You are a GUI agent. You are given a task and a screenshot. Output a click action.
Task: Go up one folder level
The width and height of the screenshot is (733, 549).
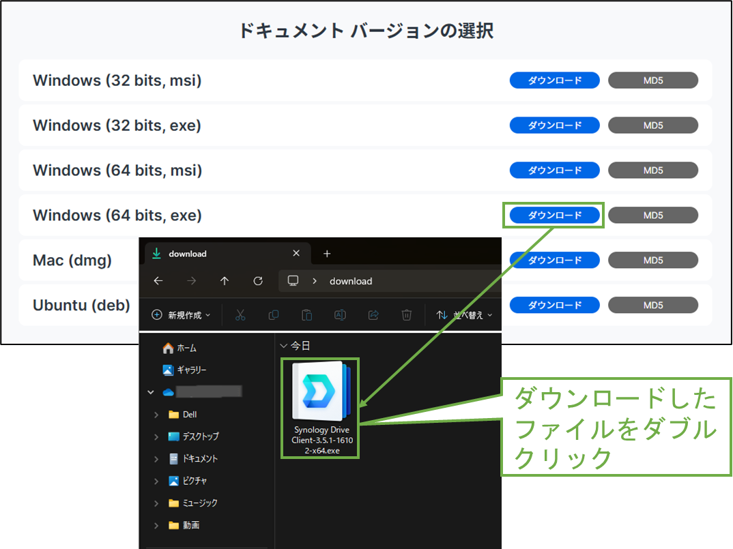pos(225,281)
